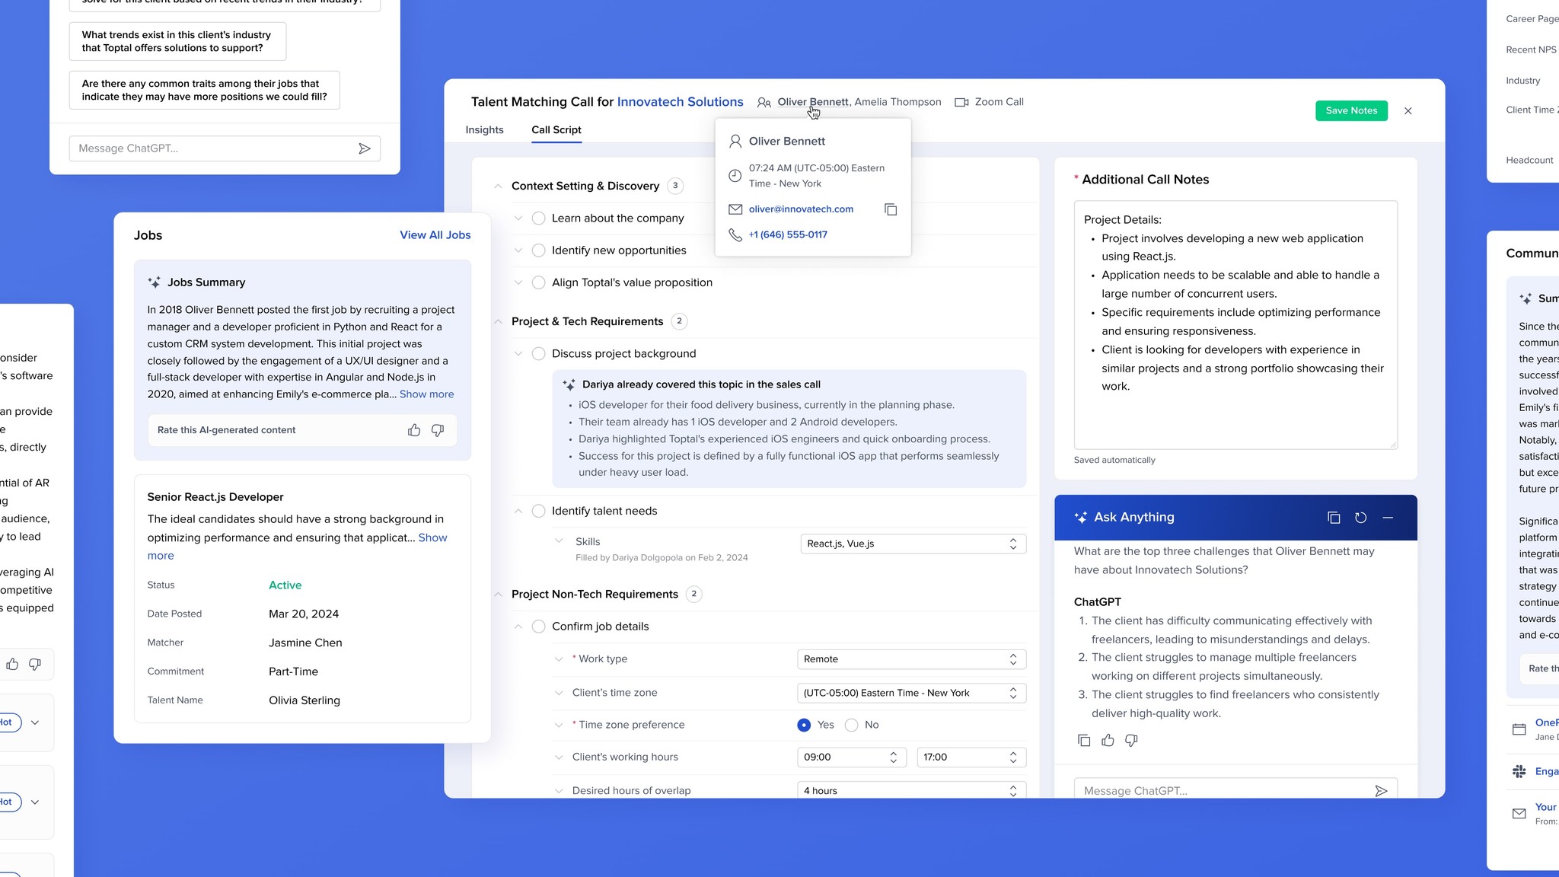Viewport: 1559px width, 877px height.
Task: Copy the ChatGPT response below the answer
Action: tap(1084, 740)
